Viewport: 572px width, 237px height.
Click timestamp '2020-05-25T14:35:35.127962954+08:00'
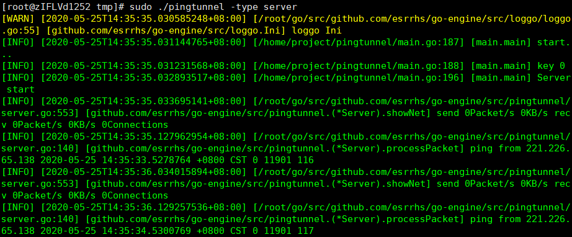(144, 136)
